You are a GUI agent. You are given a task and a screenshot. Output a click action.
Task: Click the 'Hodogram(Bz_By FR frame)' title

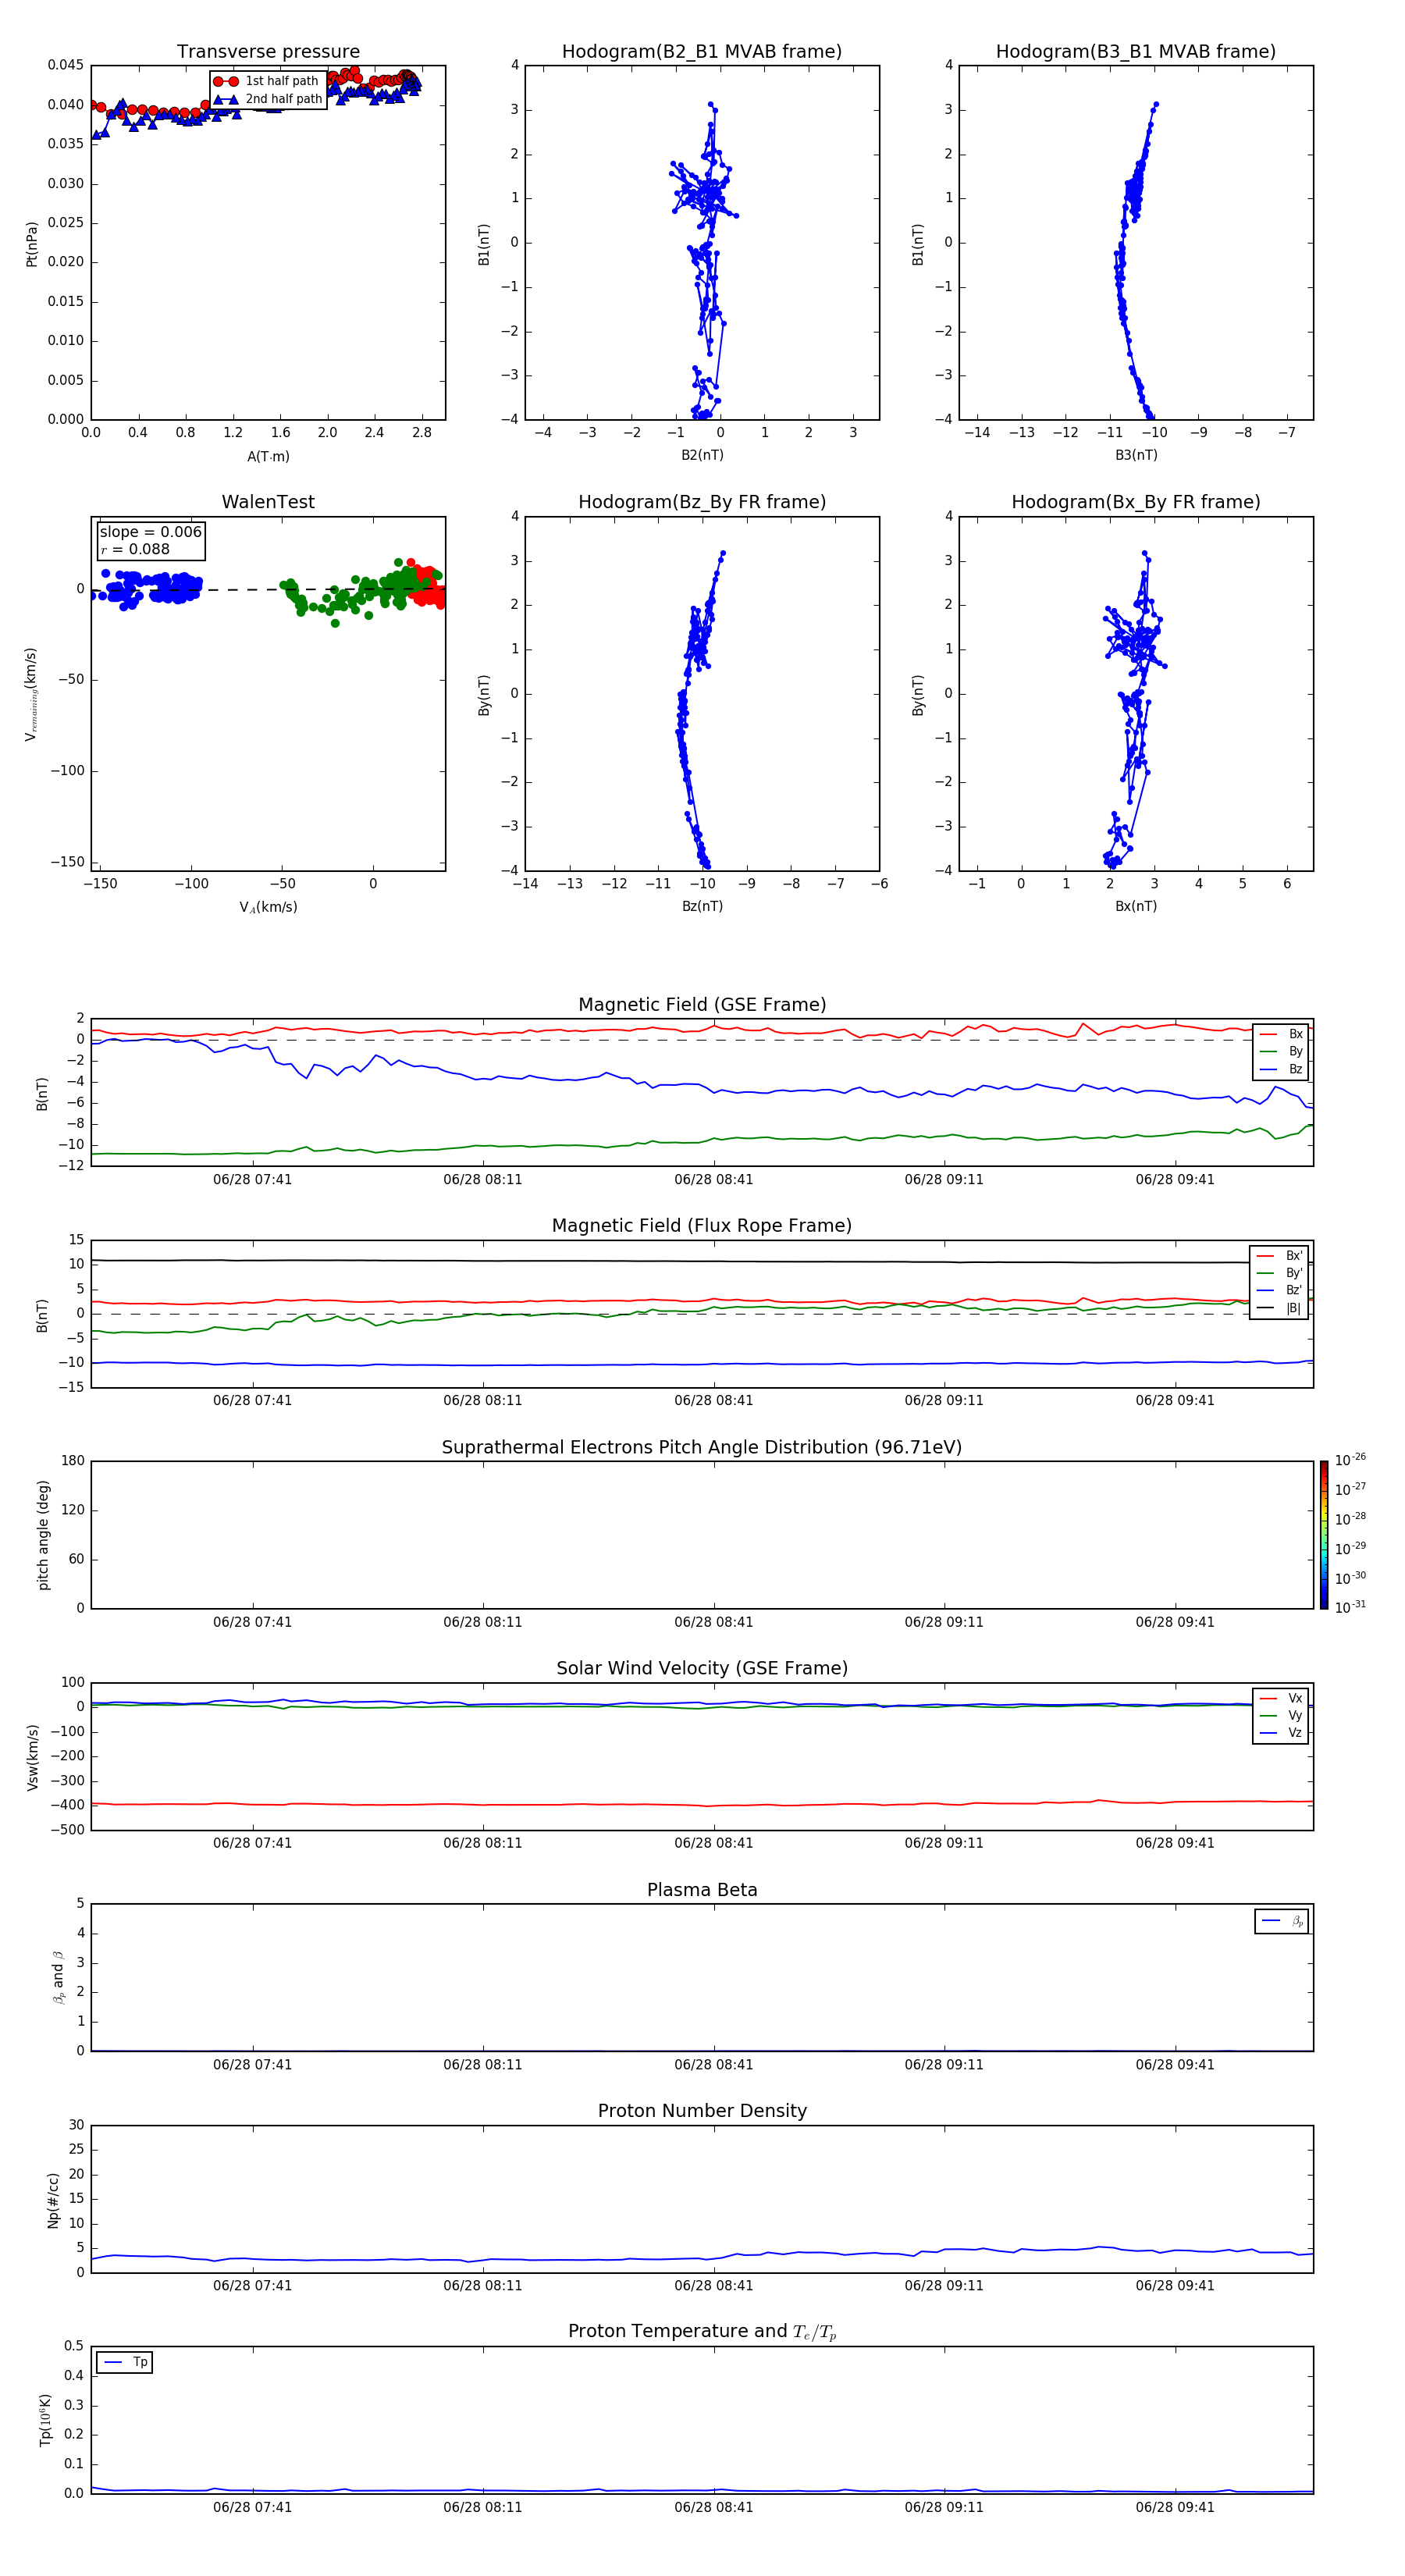[x=702, y=502]
